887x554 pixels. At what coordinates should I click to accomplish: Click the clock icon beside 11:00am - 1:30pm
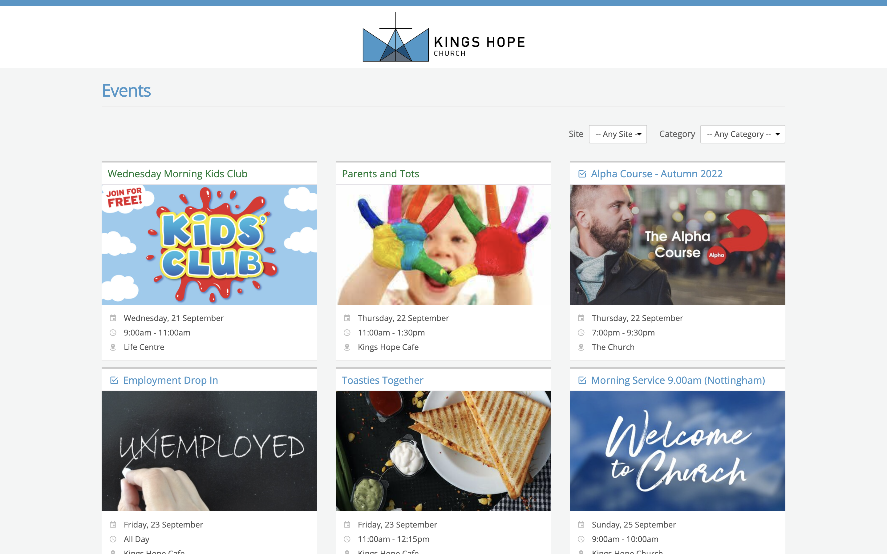pos(347,333)
